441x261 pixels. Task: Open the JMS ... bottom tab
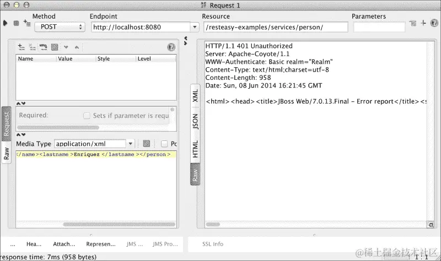point(135,244)
